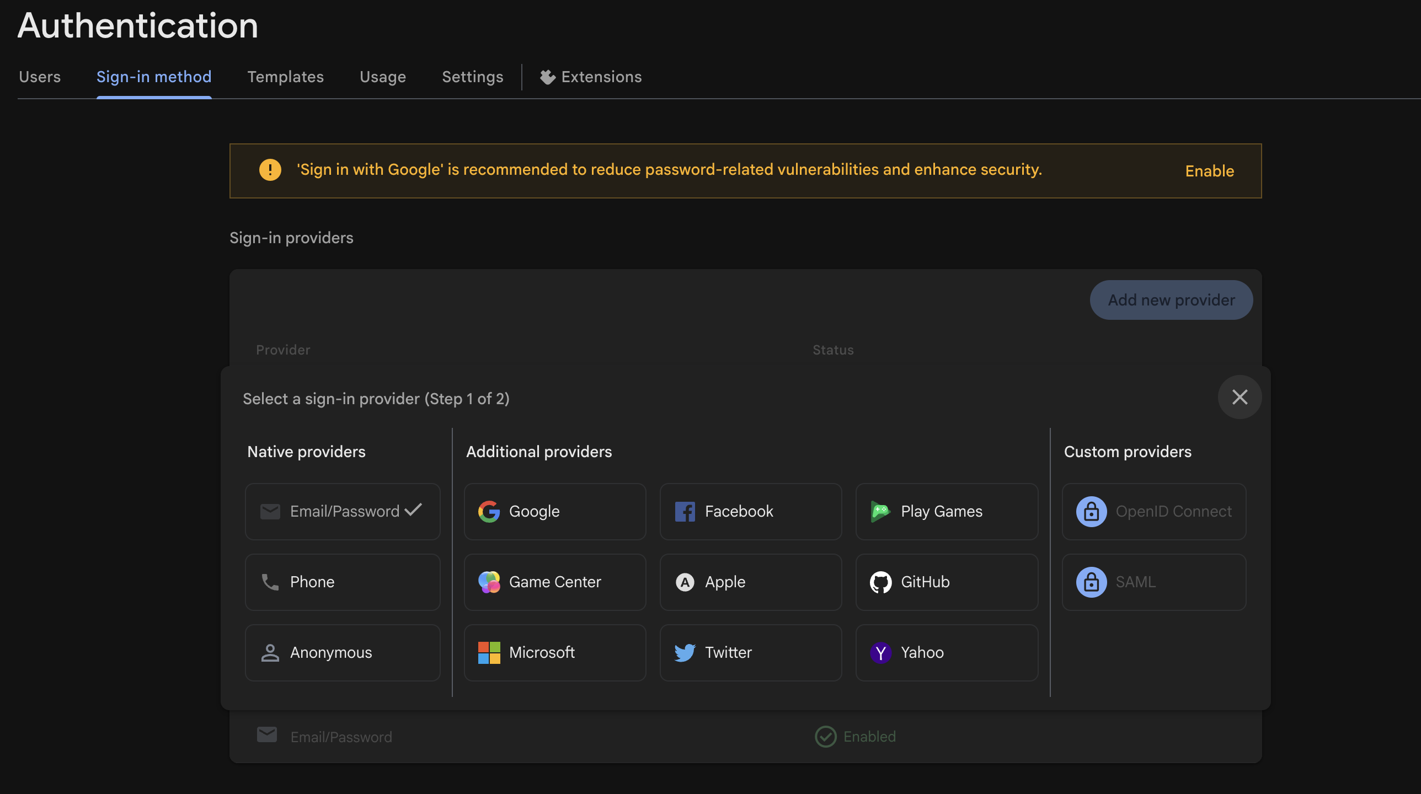Viewport: 1421px width, 794px height.
Task: Click the Twitter bird icon
Action: (x=685, y=653)
